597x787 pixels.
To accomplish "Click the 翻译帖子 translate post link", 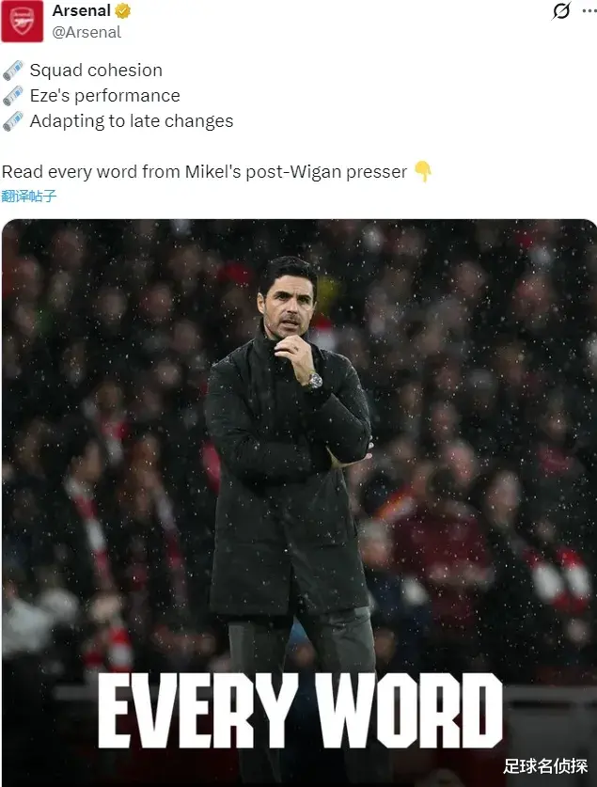I will [28, 196].
